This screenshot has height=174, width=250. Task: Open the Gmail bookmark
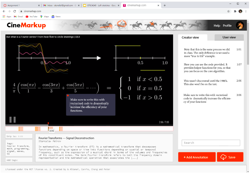tap(19, 17)
